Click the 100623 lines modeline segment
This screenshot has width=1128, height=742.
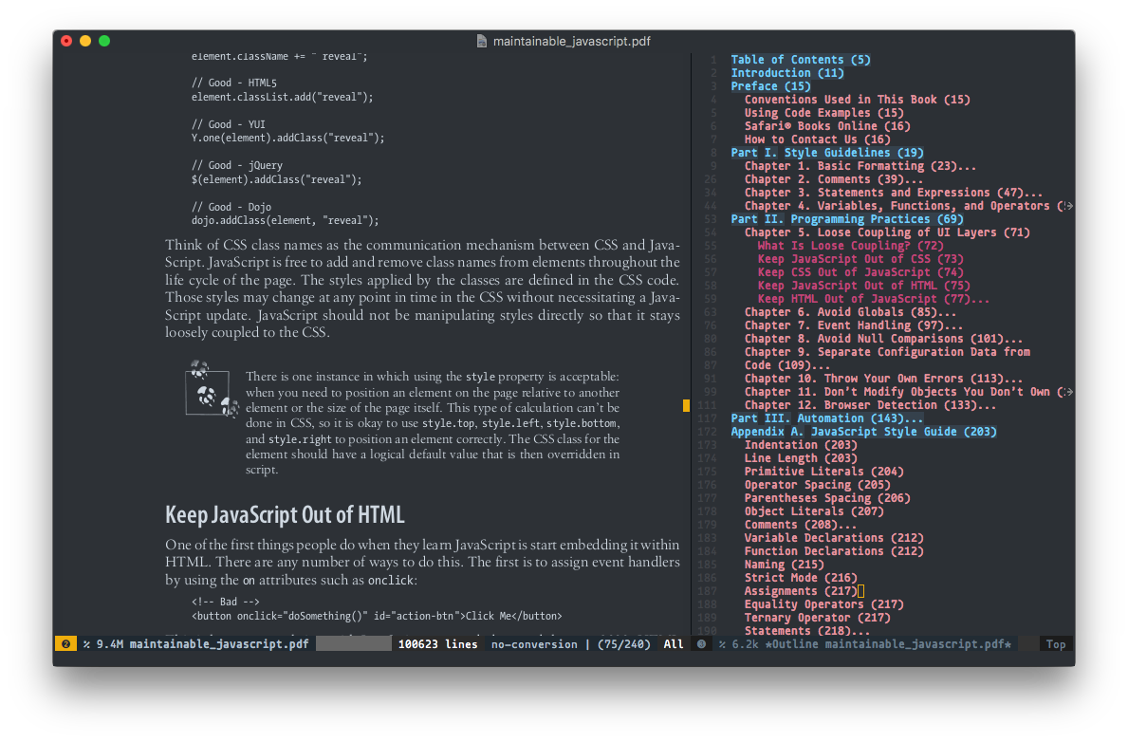pyautogui.click(x=437, y=644)
